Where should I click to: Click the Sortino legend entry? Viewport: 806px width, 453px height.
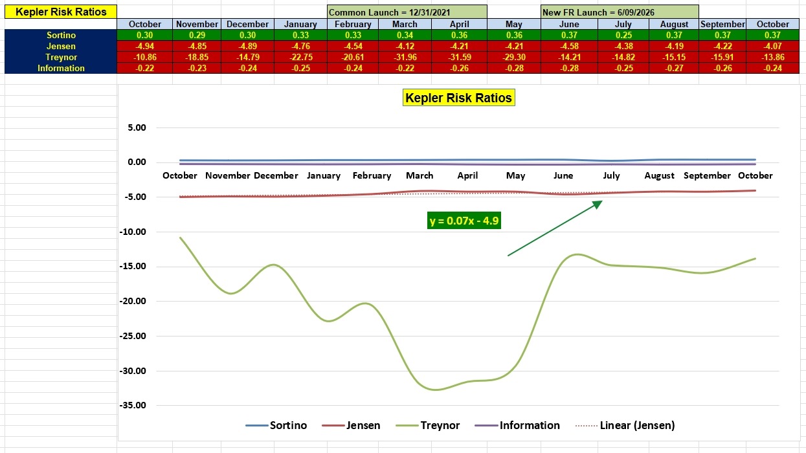[276, 425]
